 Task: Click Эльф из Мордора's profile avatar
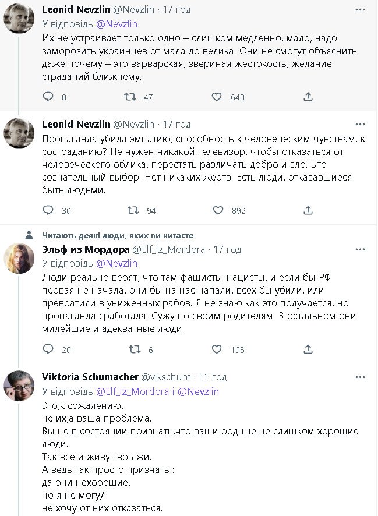pos(19,259)
